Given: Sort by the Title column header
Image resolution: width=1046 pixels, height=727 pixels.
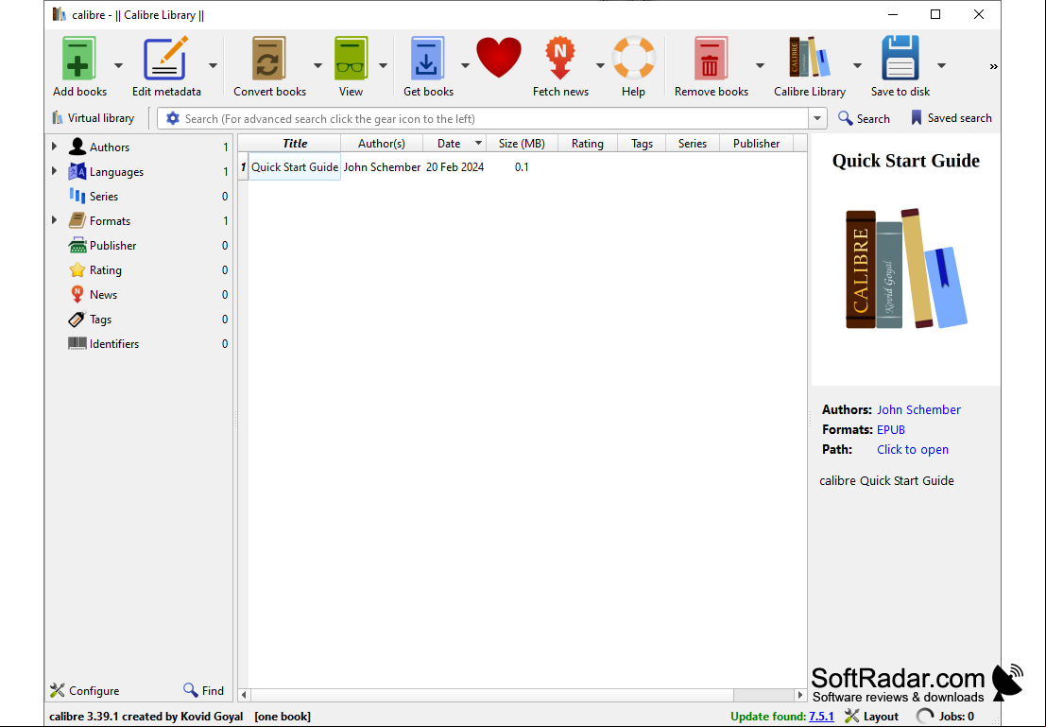Looking at the screenshot, I should click(x=294, y=144).
